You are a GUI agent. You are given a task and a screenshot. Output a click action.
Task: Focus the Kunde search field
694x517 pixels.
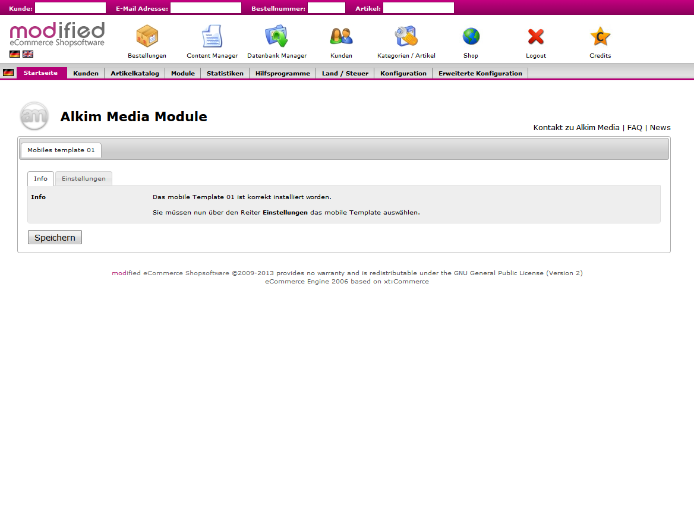(x=70, y=8)
